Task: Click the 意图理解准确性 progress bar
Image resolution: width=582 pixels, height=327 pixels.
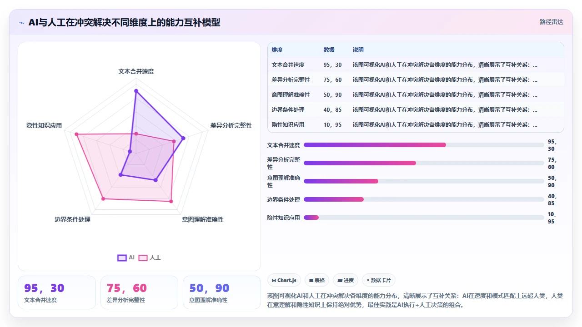Action: click(x=424, y=181)
